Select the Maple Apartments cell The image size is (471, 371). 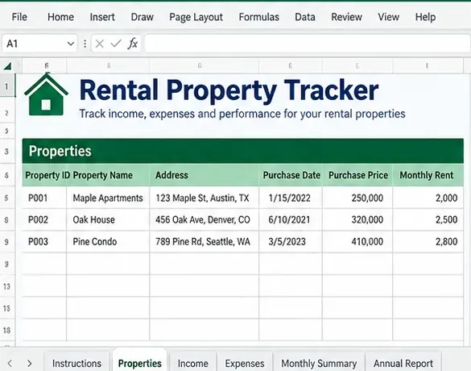pos(108,198)
